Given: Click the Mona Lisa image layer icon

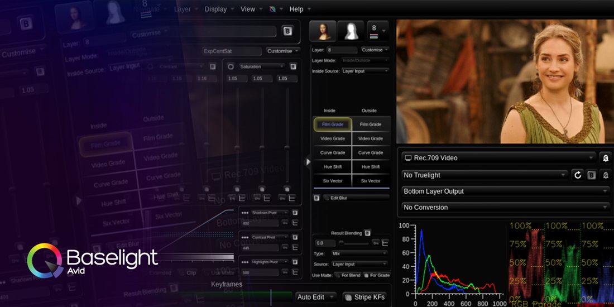Looking at the screenshot, I should 323,31.
